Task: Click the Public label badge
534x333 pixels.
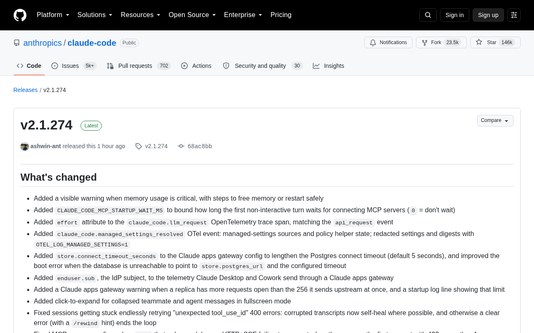Action: 129,43
